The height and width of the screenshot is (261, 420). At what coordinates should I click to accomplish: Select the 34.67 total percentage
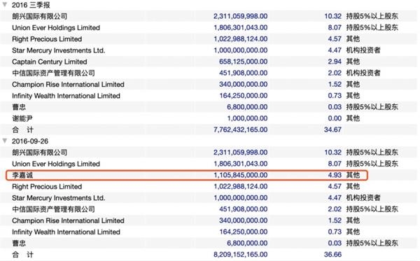pyautogui.click(x=332, y=129)
